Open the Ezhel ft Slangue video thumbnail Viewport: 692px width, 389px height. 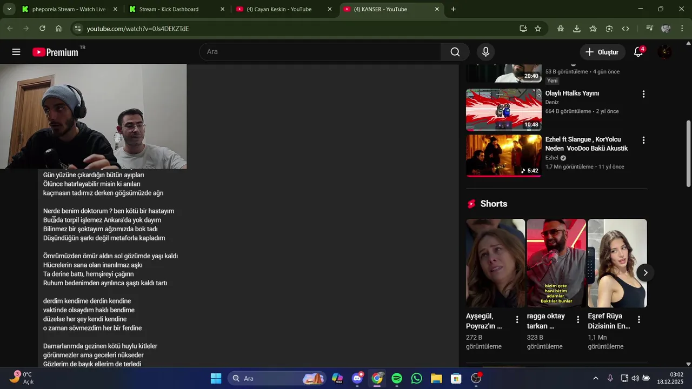click(x=504, y=156)
